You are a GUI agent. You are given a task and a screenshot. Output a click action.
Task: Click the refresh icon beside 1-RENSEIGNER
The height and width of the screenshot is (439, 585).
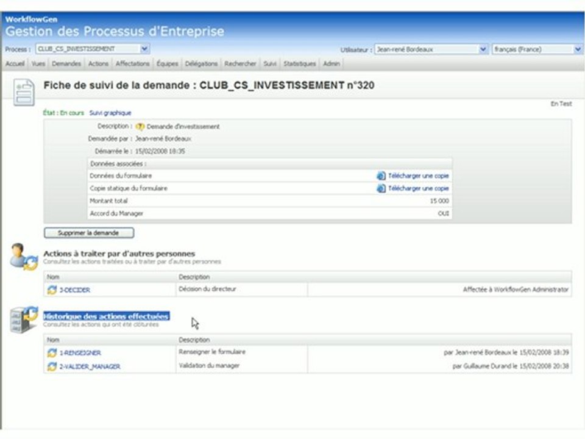coord(52,352)
